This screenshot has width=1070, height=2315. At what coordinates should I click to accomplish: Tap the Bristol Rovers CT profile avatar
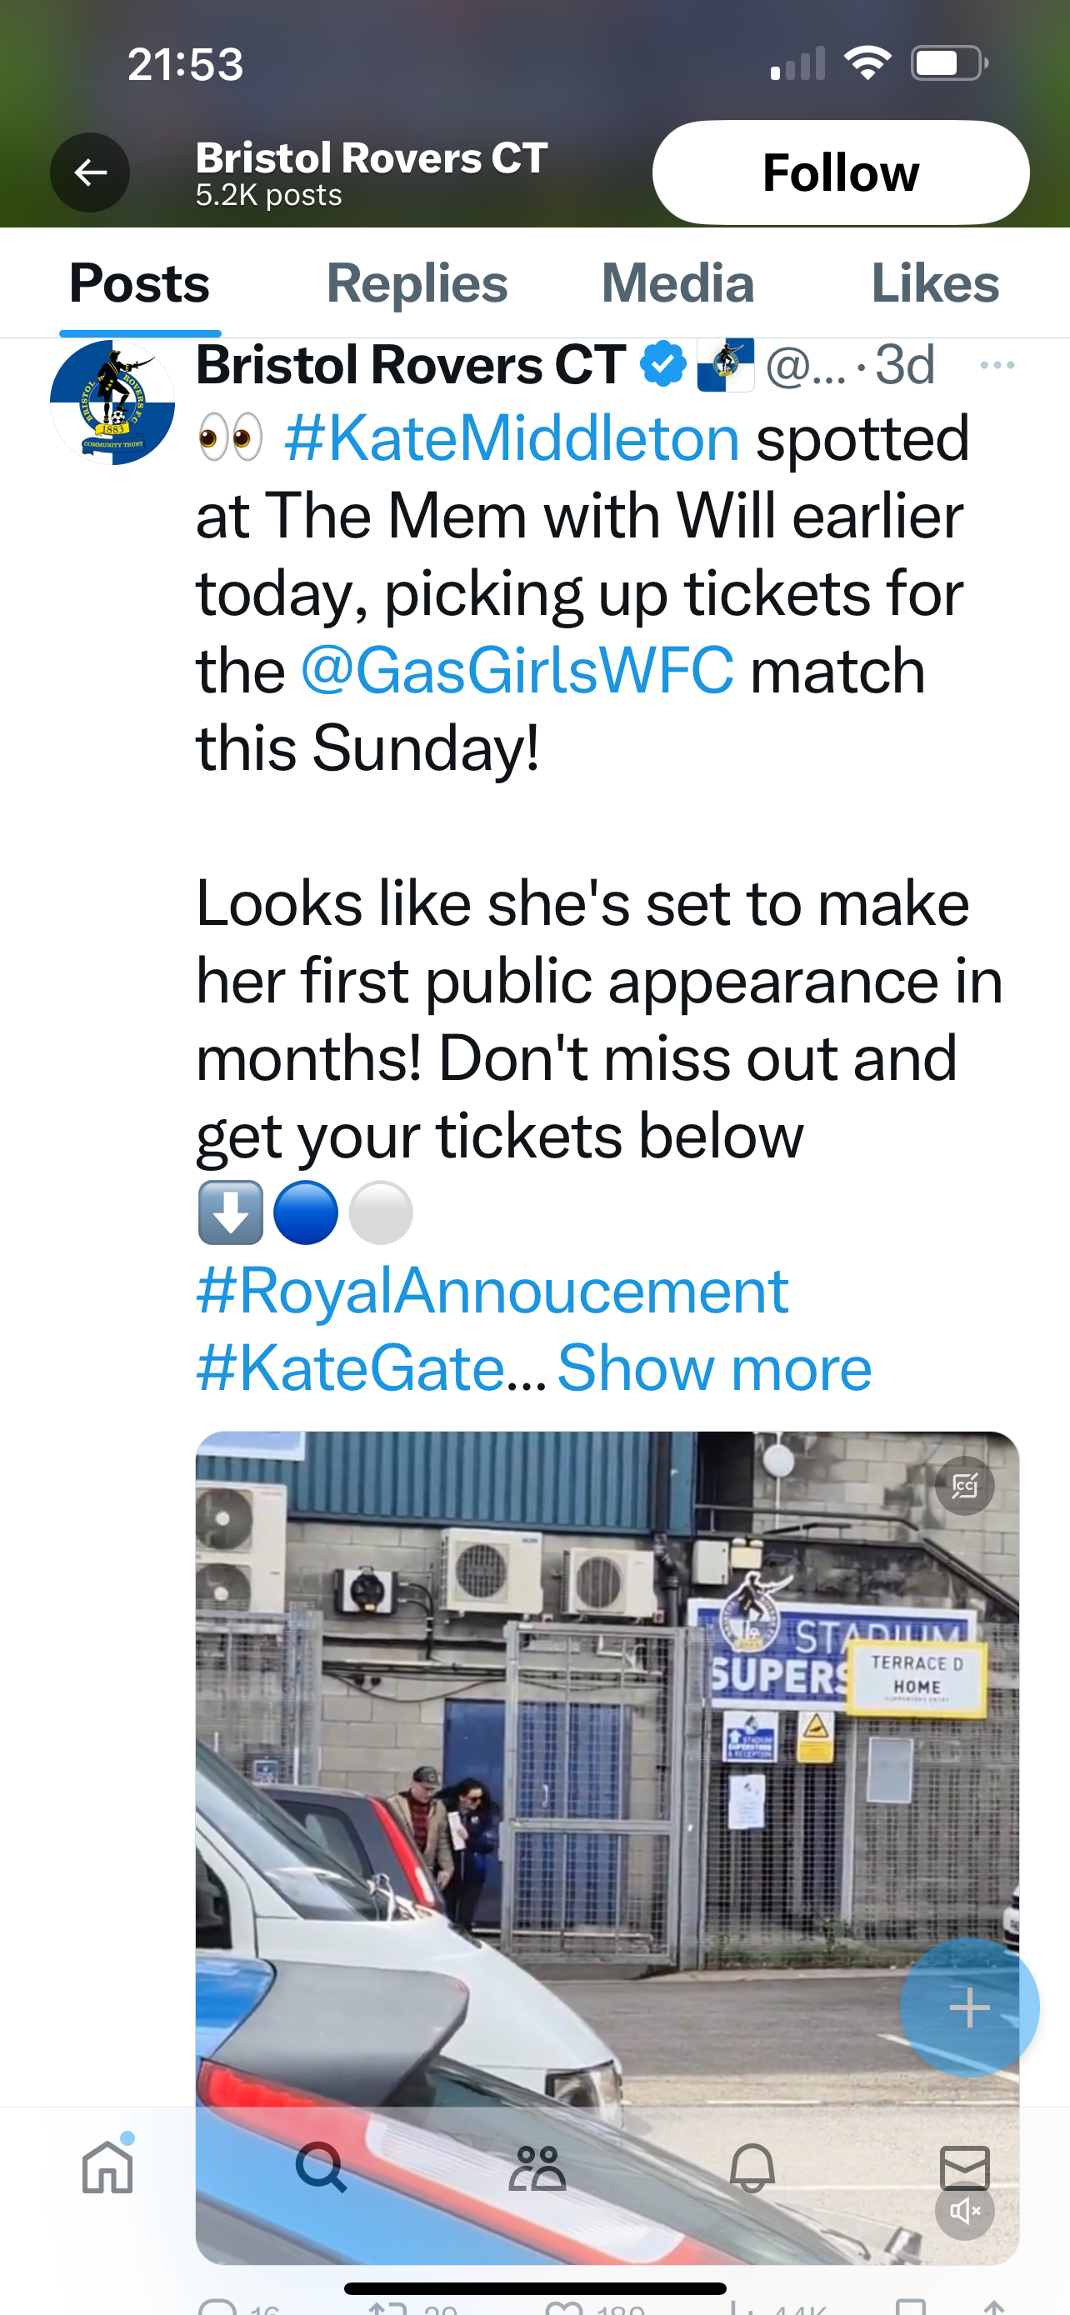[x=112, y=402]
